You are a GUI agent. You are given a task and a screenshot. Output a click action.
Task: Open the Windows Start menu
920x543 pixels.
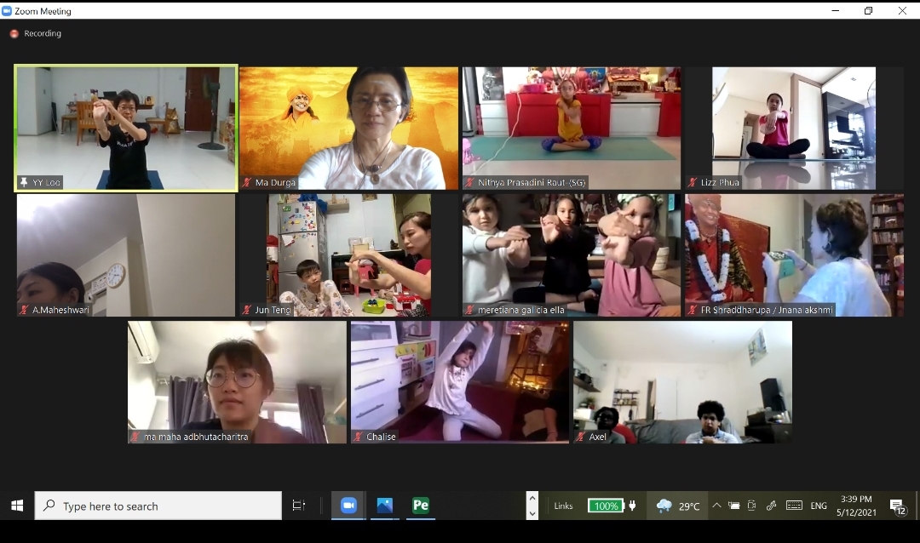pyautogui.click(x=17, y=506)
